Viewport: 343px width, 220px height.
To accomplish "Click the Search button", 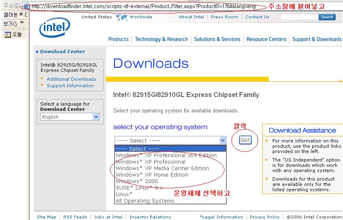I will point(327,17).
